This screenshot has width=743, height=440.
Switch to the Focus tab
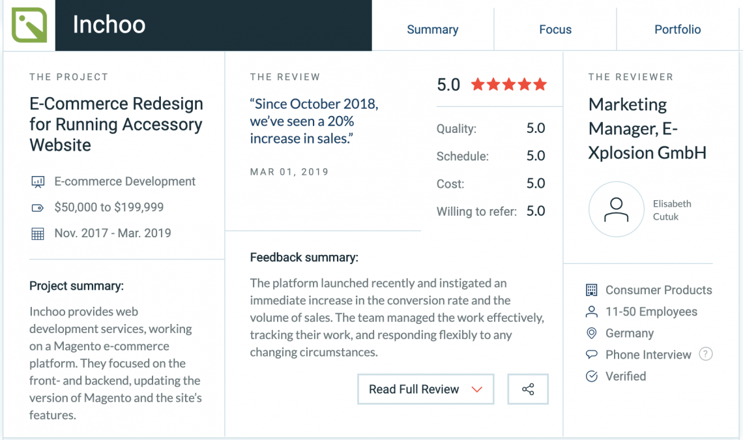click(555, 29)
